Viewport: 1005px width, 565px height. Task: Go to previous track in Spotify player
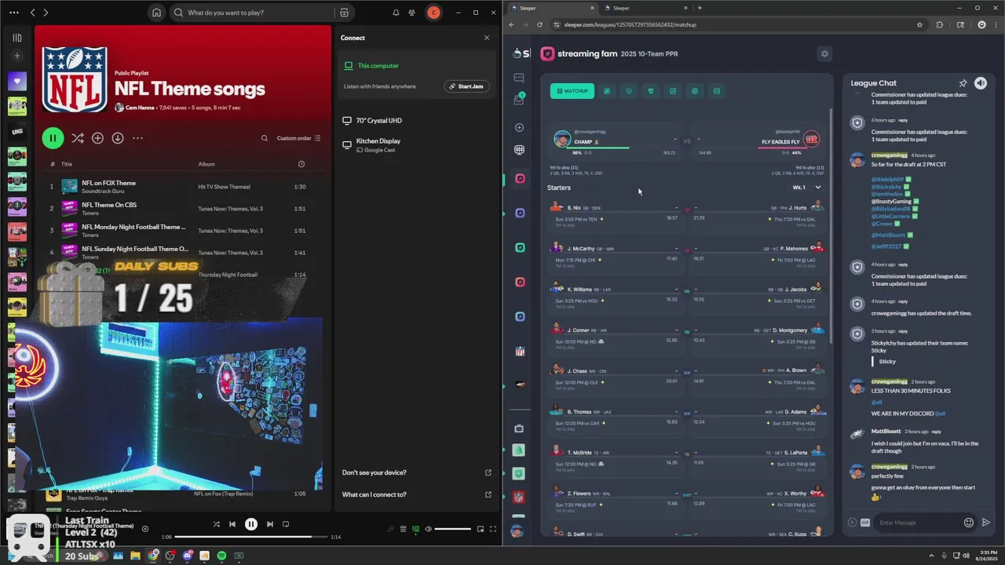(232, 524)
